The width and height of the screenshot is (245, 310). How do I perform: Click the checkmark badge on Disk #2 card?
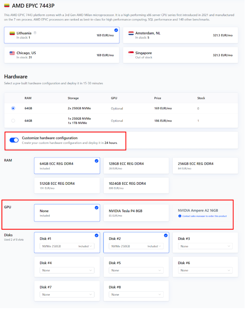pos(166,236)
